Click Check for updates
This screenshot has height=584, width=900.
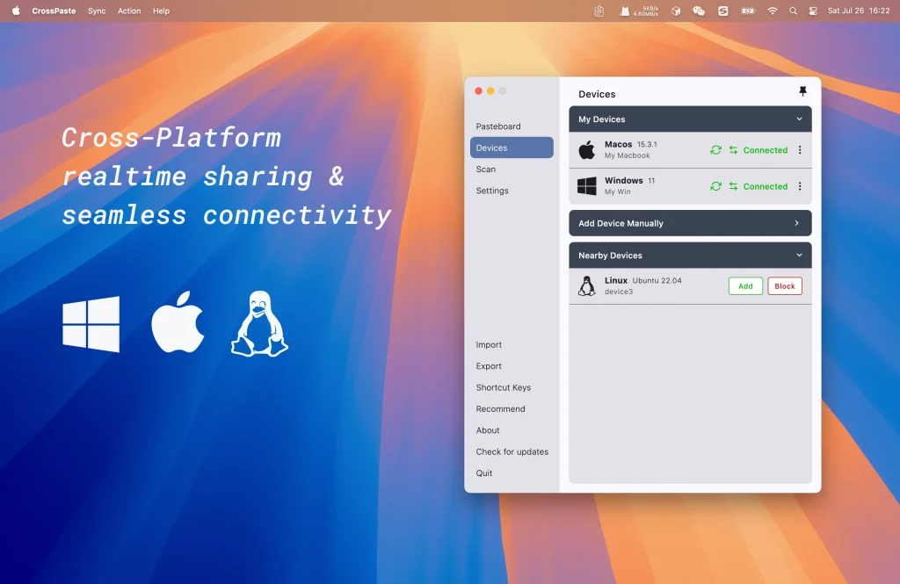512,451
